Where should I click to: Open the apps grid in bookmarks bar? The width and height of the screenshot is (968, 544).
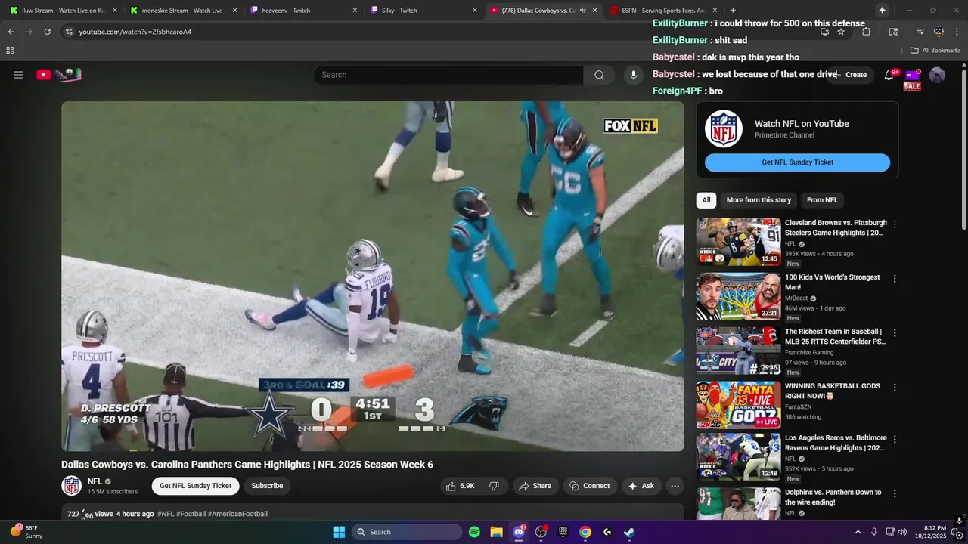click(10, 51)
